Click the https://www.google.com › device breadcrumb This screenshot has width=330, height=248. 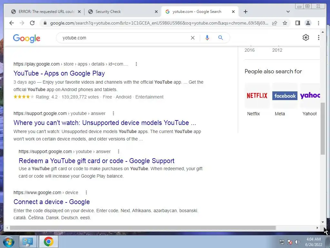pyautogui.click(x=46, y=192)
